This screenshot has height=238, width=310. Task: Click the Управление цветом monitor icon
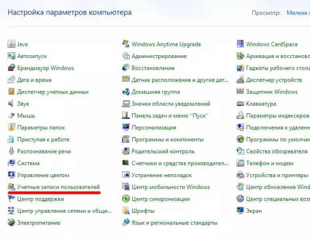[11, 175]
